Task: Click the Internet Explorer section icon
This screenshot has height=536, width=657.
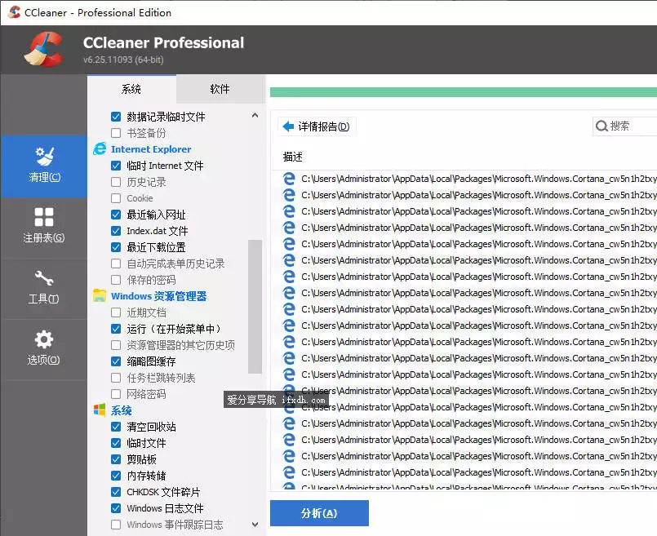Action: click(101, 149)
